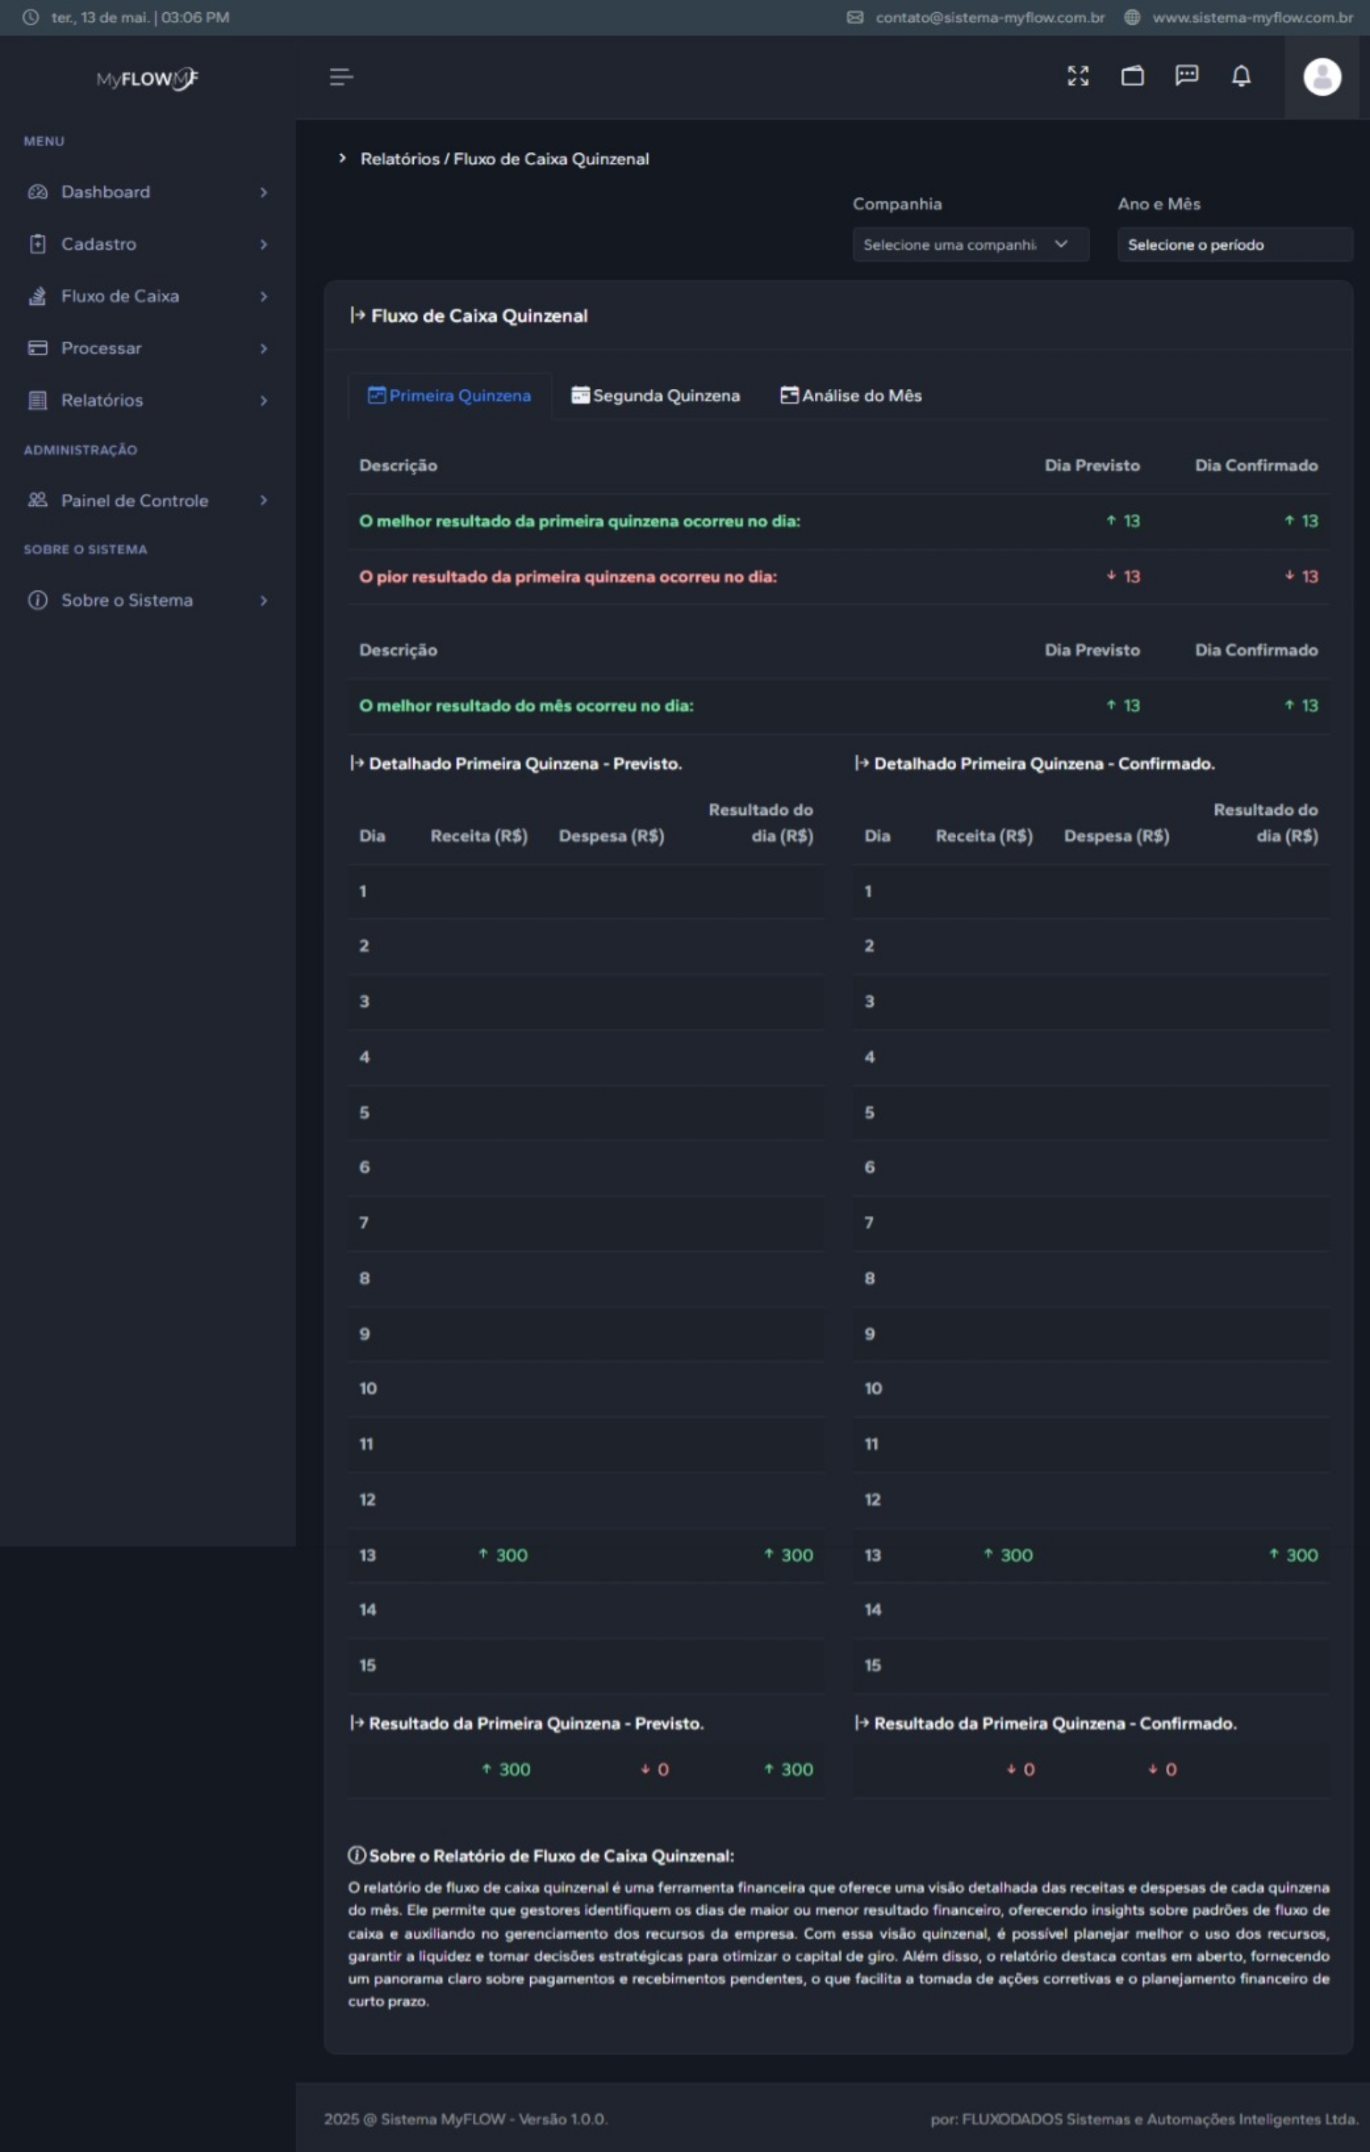Expand the Painel de Controle menu
This screenshot has height=2152, width=1370.
[x=134, y=500]
